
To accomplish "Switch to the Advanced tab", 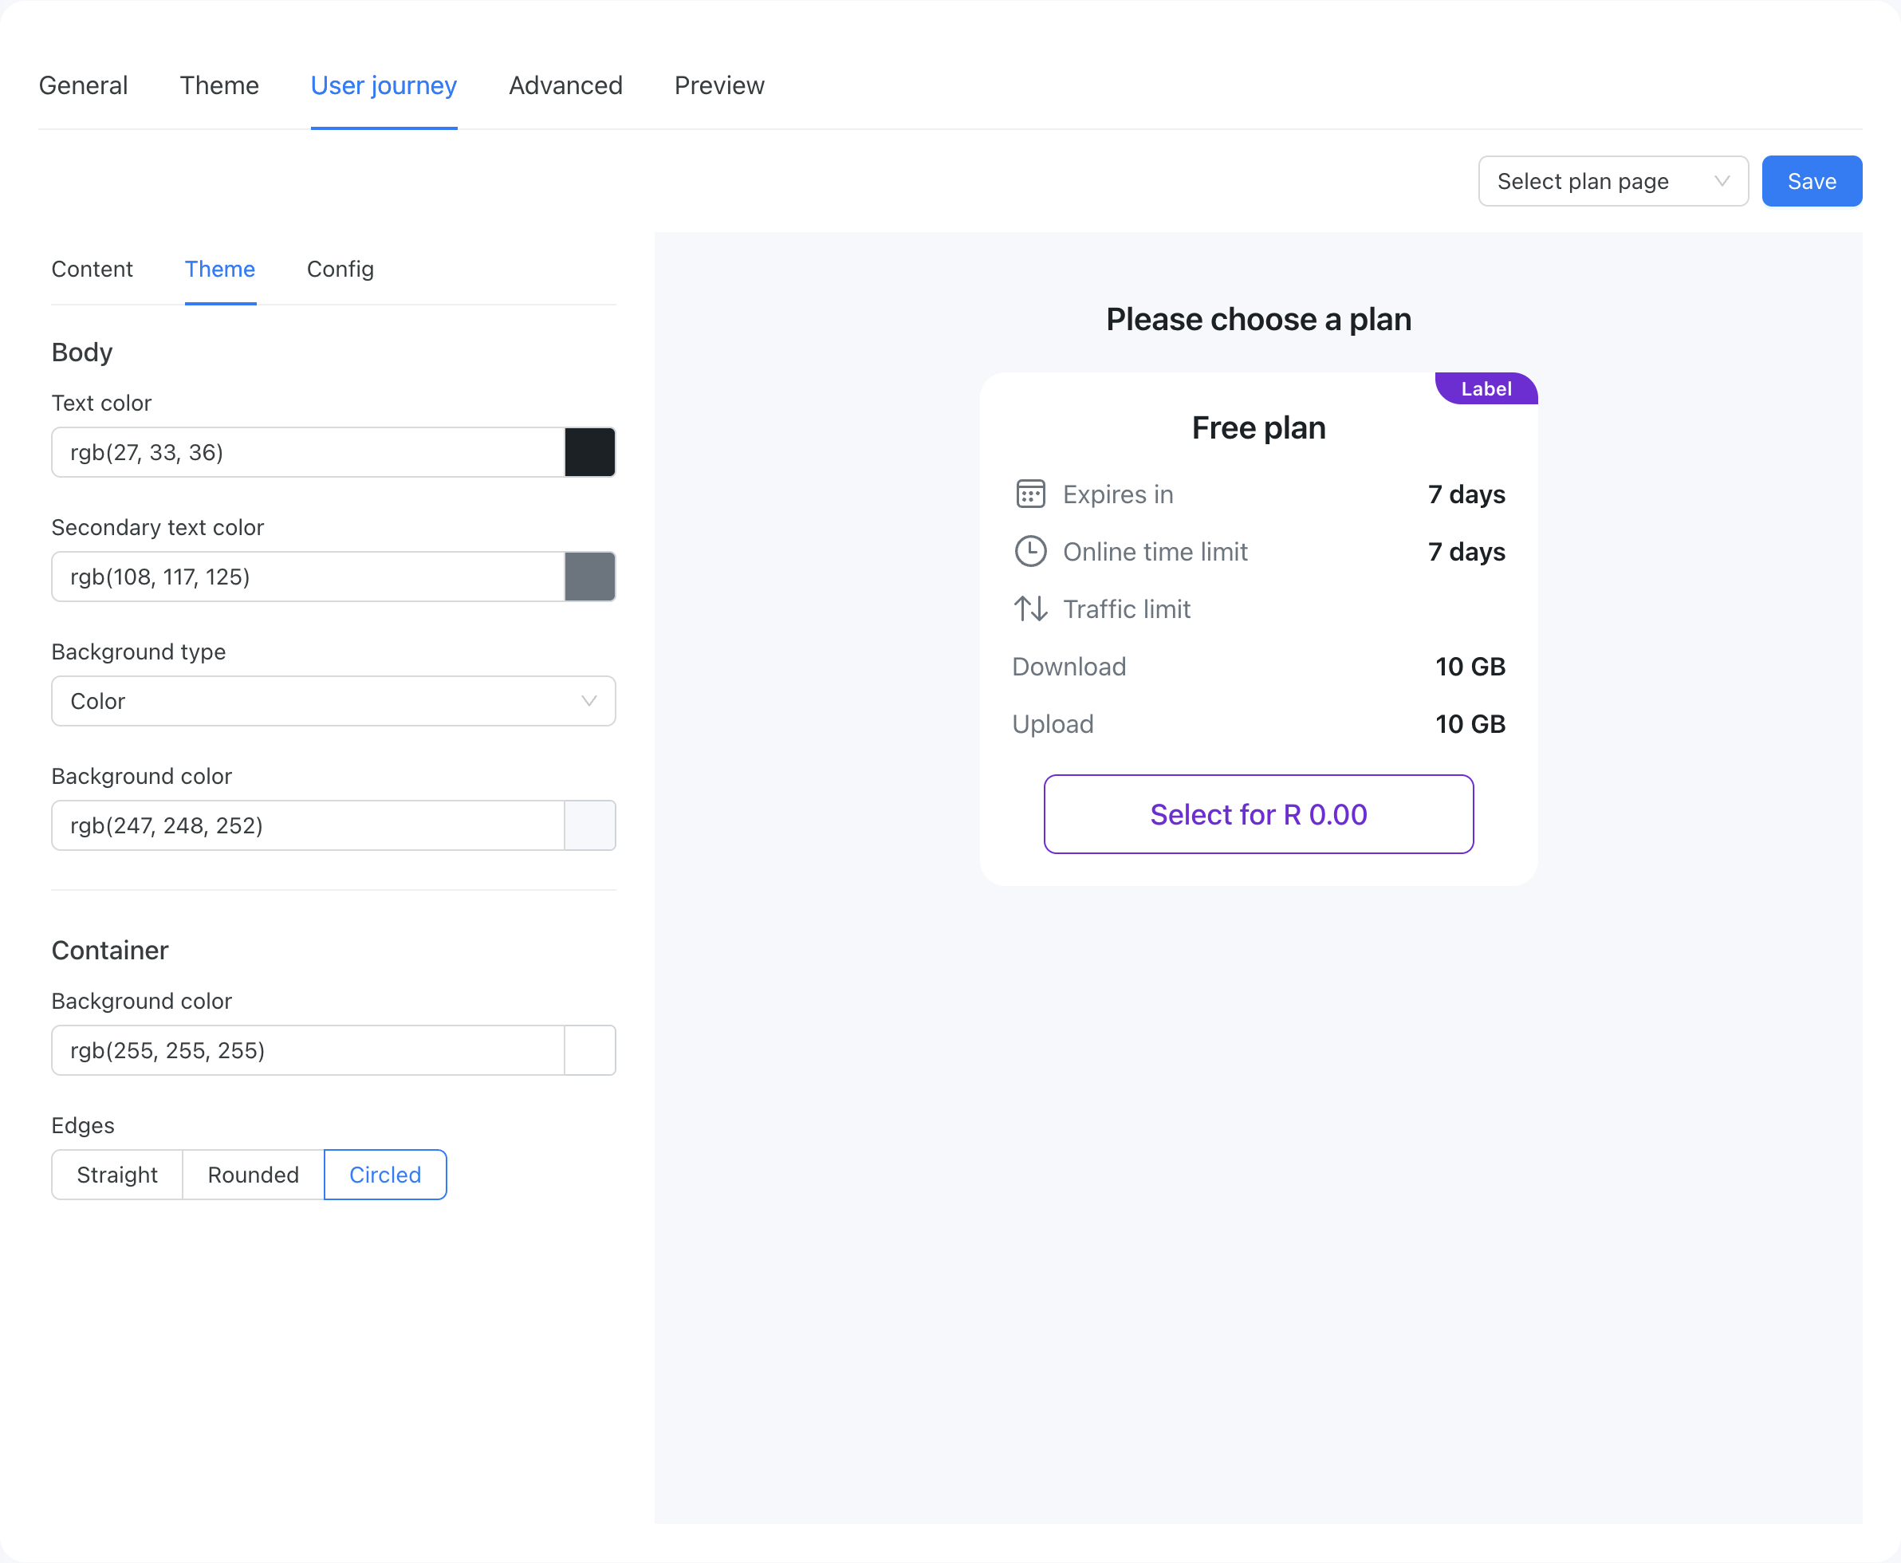I will [565, 85].
